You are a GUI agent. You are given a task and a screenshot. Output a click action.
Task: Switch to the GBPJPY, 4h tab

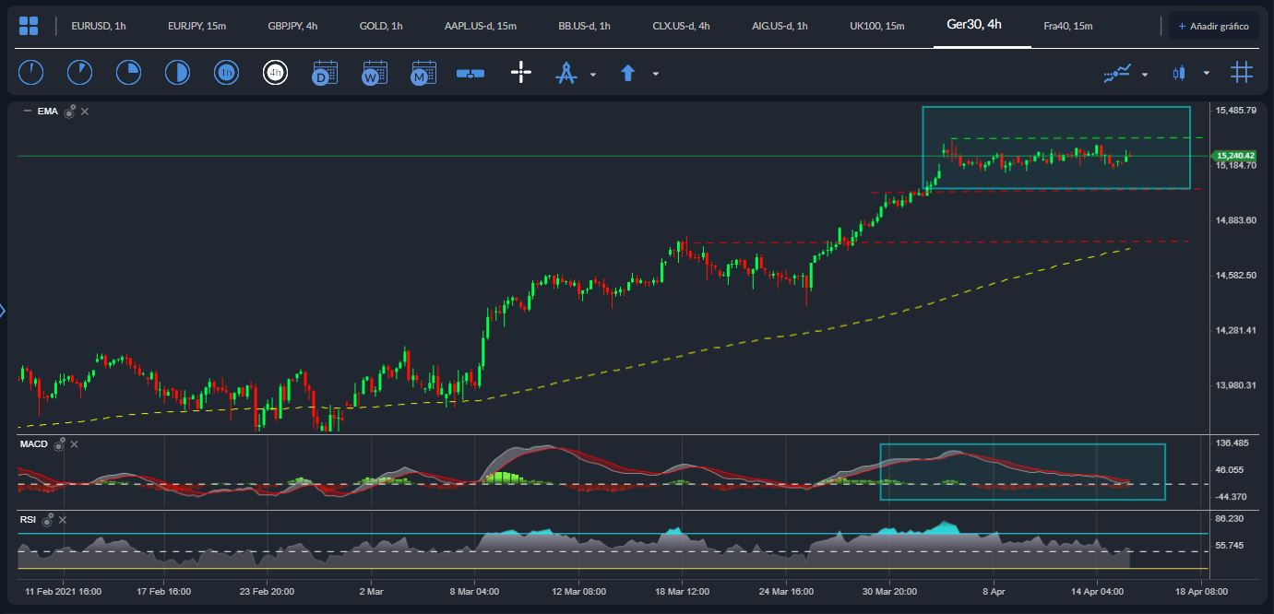[292, 26]
